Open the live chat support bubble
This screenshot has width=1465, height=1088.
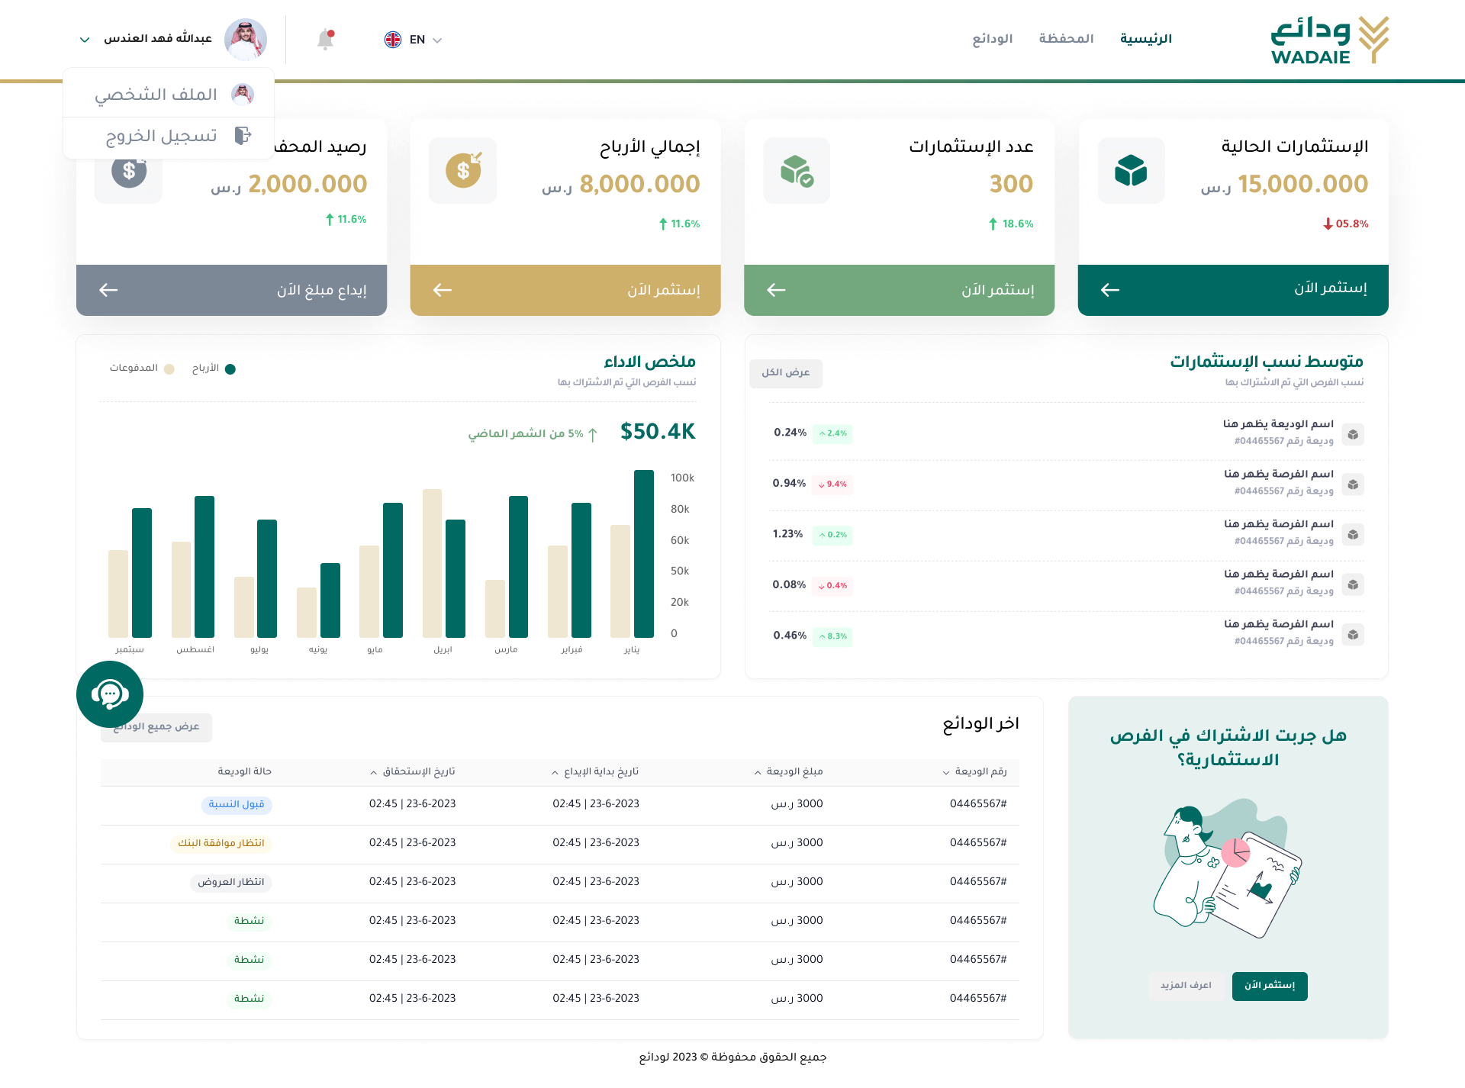click(110, 694)
